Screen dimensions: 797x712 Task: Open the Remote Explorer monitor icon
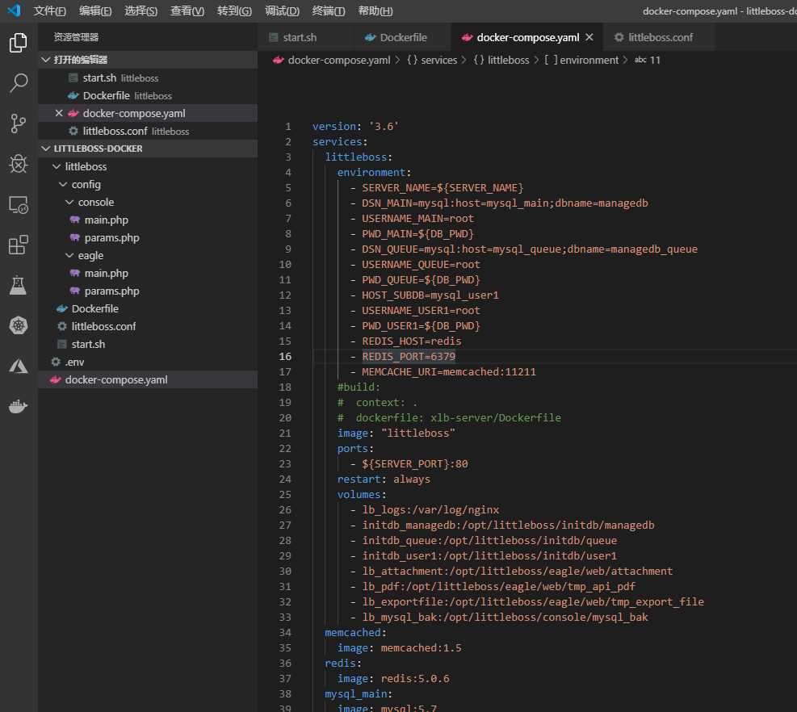pyautogui.click(x=19, y=204)
